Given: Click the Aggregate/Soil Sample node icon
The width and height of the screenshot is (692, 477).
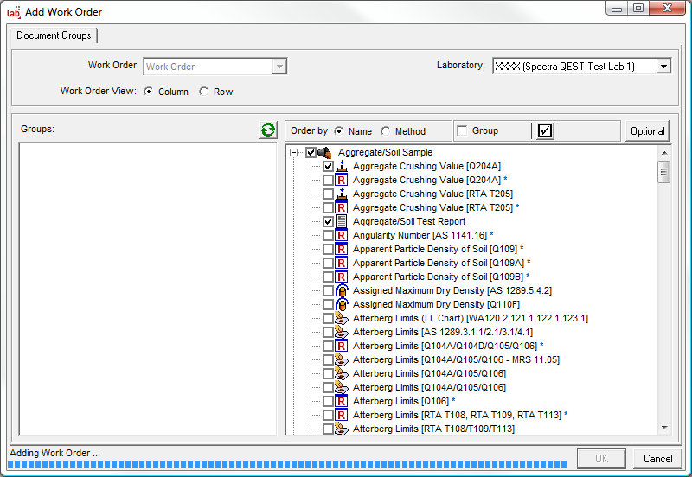Looking at the screenshot, I should [x=325, y=152].
